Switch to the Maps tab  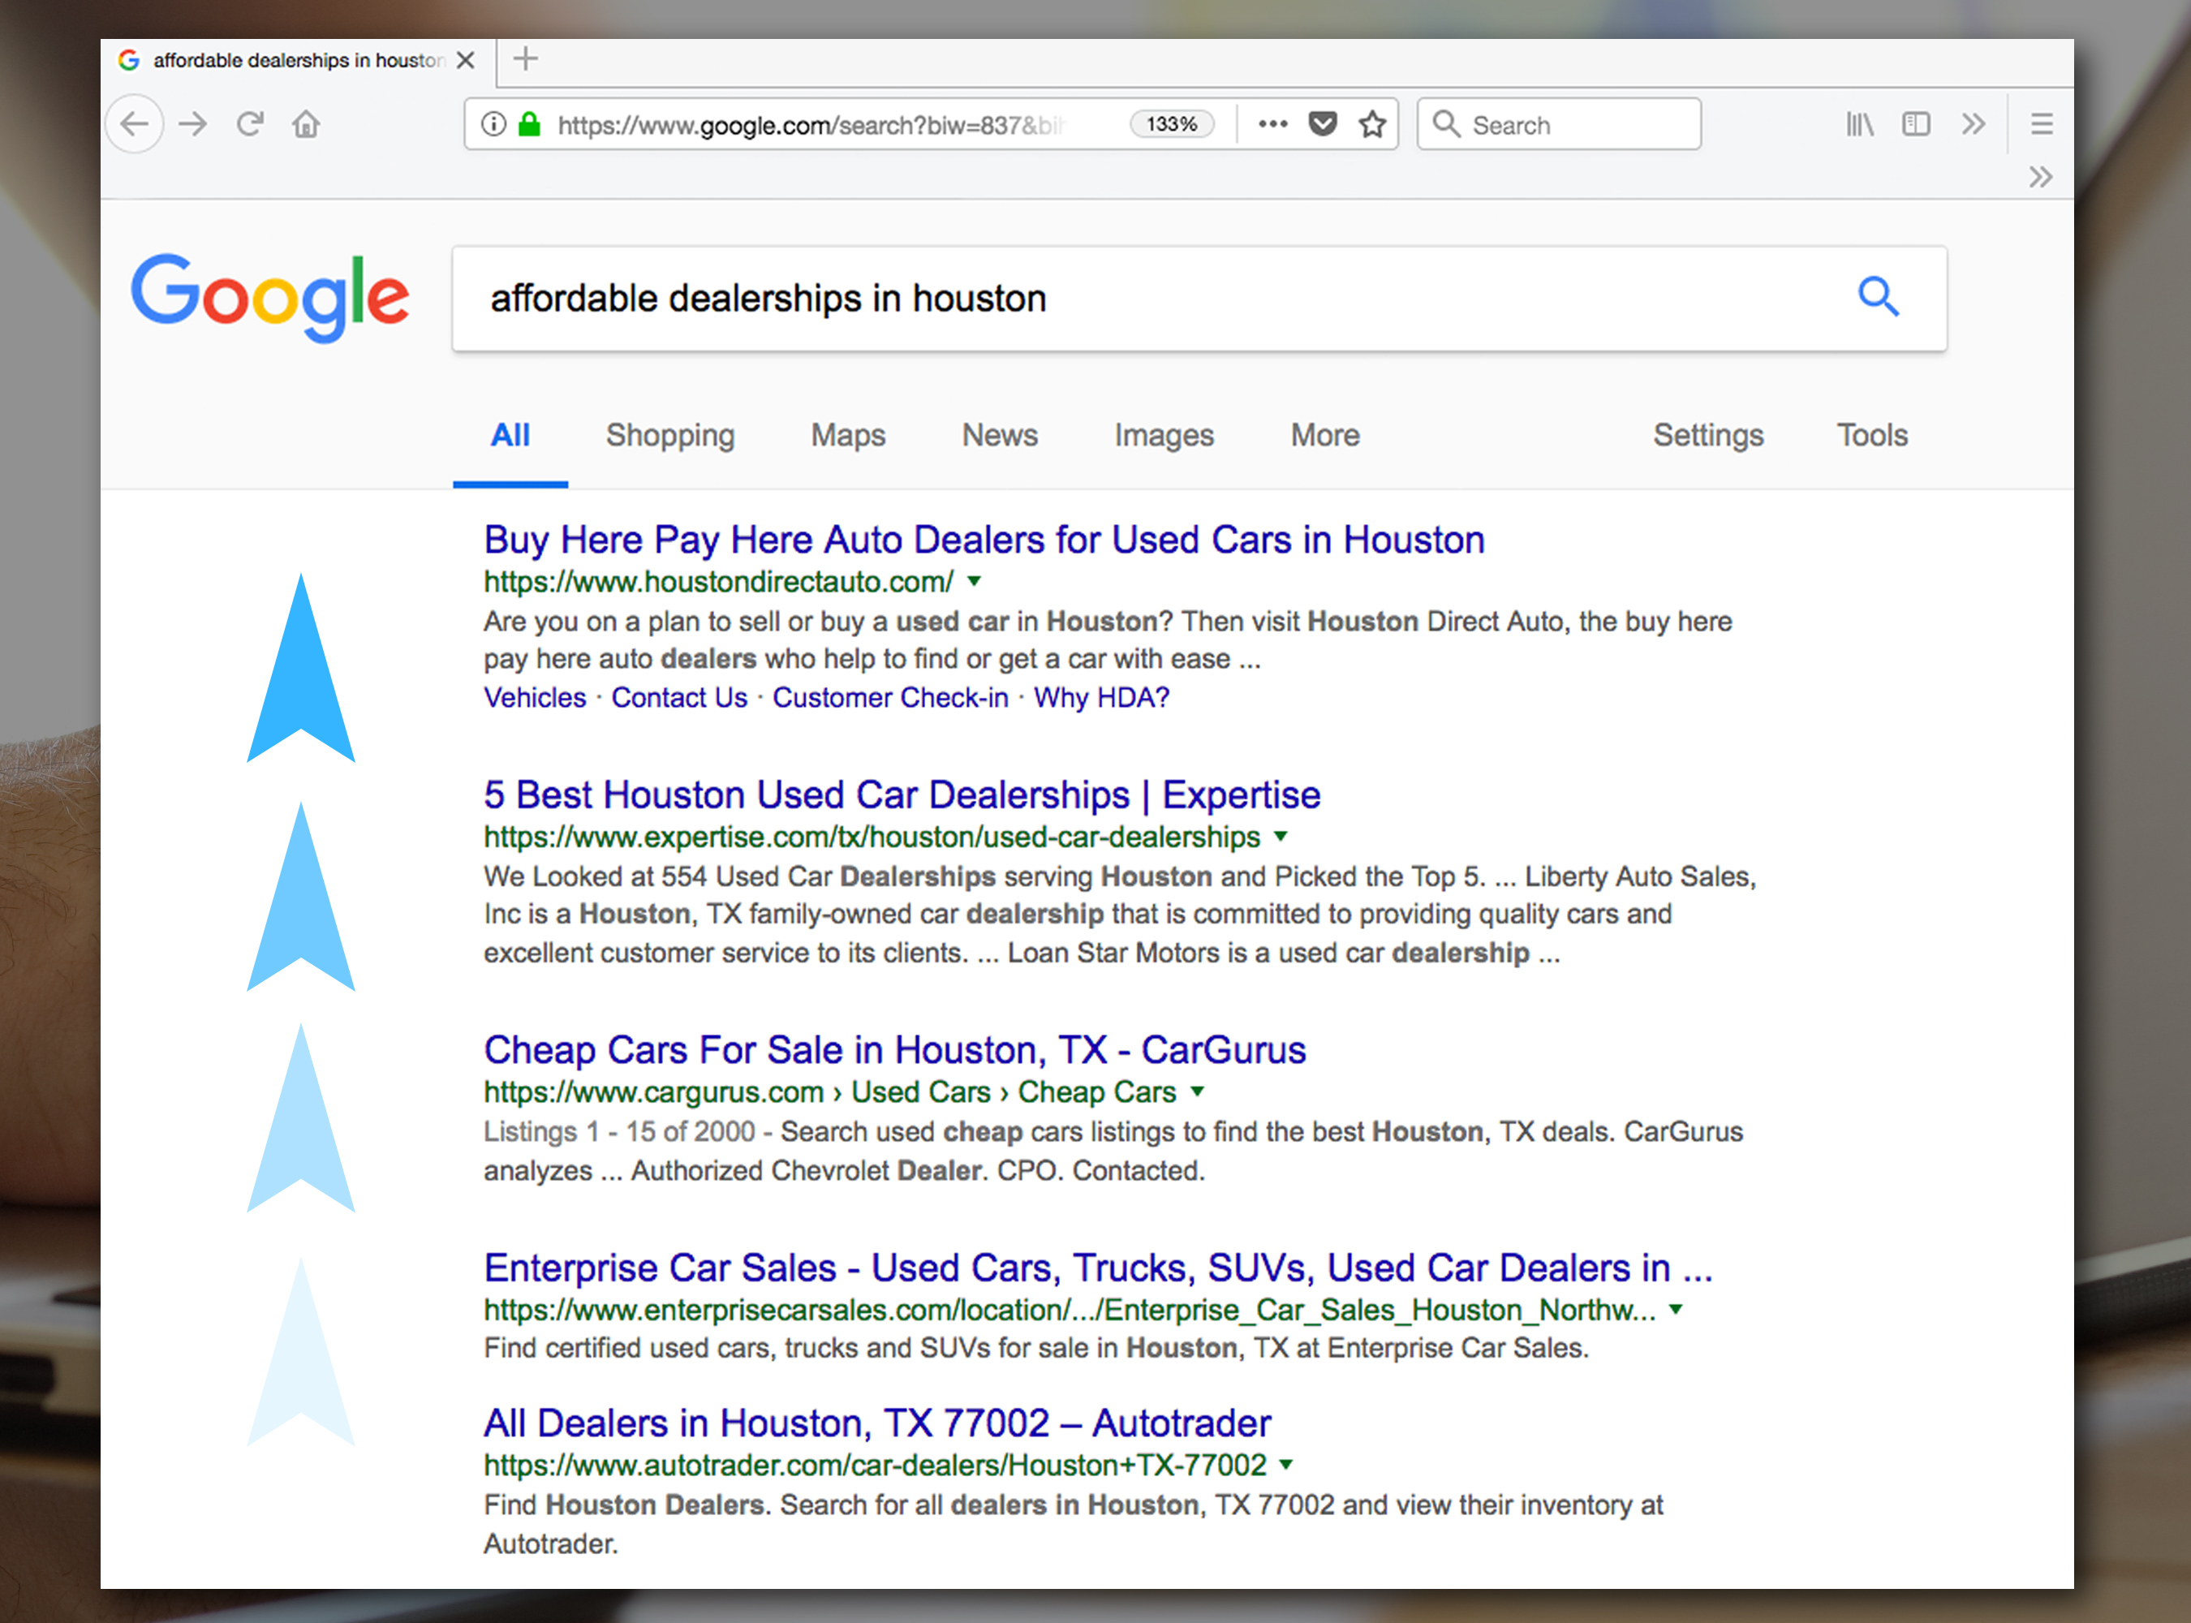848,435
